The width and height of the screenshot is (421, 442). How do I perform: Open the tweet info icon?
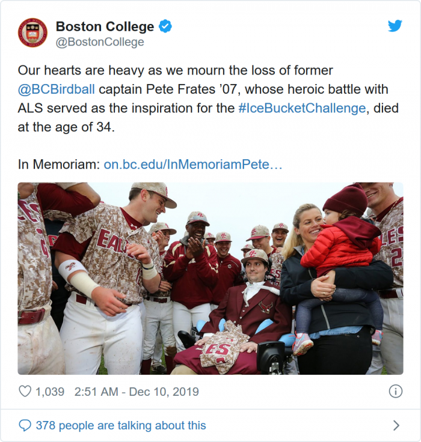pyautogui.click(x=395, y=392)
